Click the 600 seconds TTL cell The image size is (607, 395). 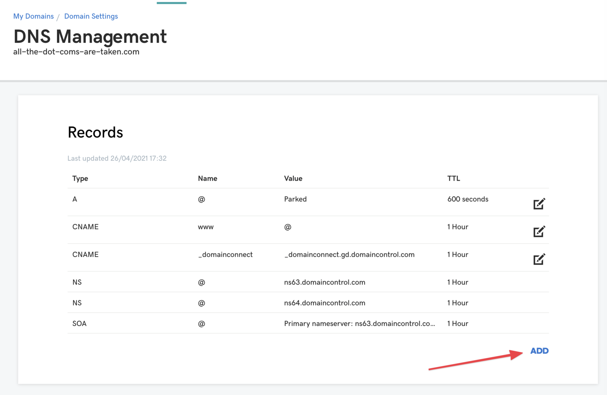click(x=467, y=199)
